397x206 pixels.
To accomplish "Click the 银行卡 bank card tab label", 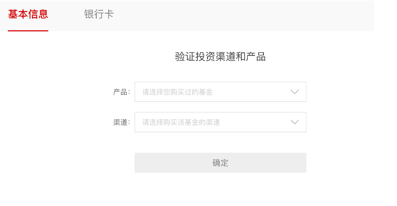I will [99, 14].
